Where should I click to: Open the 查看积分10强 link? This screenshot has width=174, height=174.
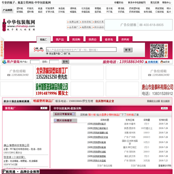[153, 101]
